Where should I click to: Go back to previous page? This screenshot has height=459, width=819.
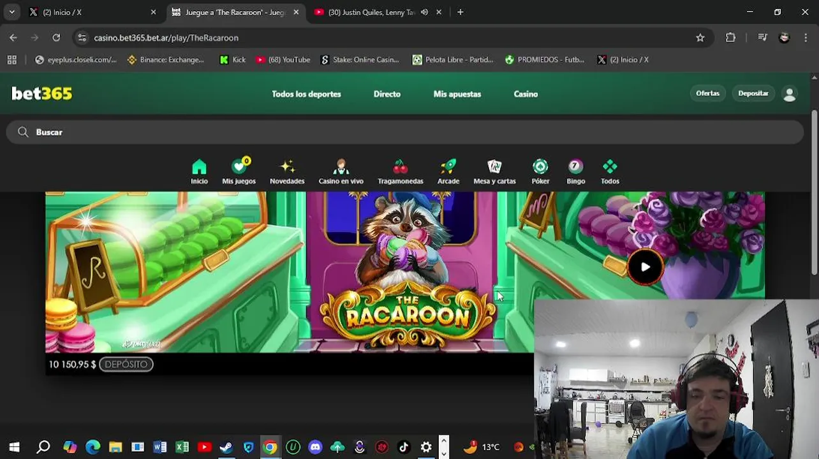click(x=13, y=38)
